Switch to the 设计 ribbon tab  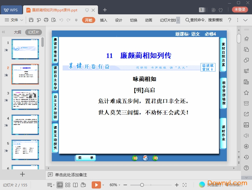tap(118, 20)
